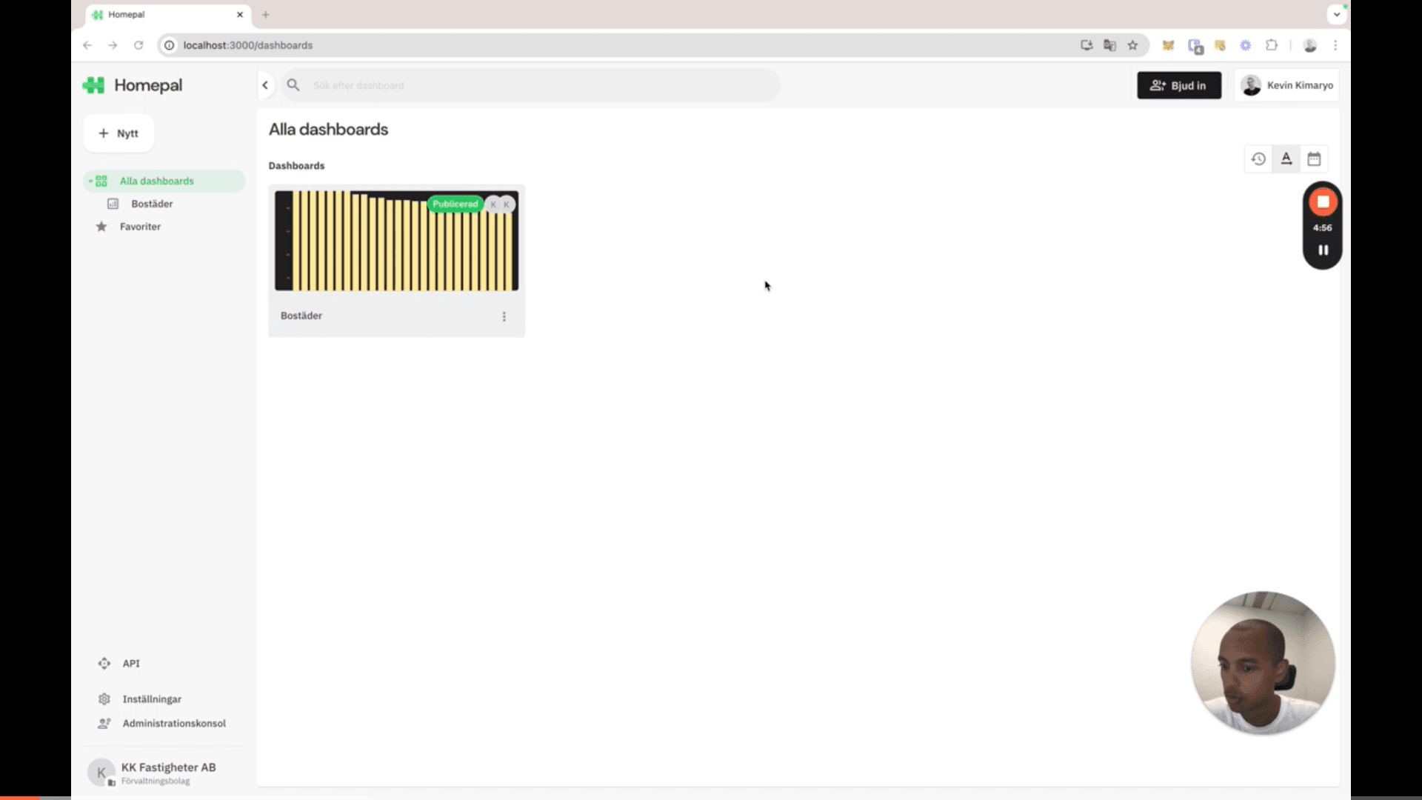Open the Administrationskonsol in sidebar
This screenshot has height=800, width=1422.
(174, 723)
